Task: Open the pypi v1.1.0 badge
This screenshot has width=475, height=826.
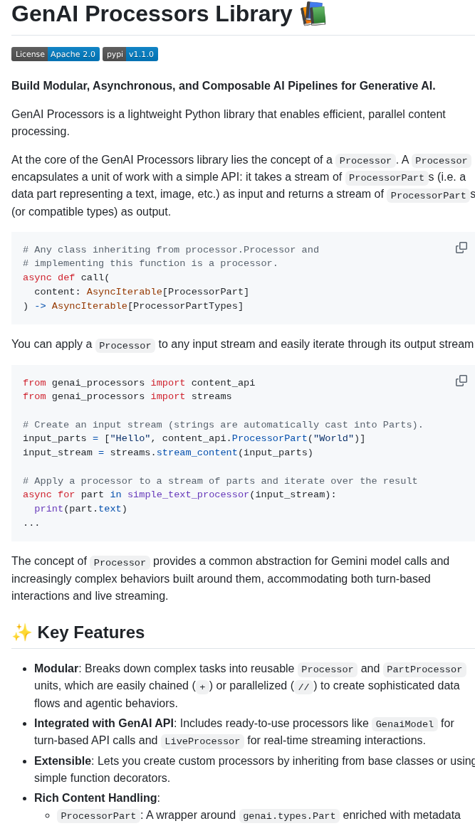Action: point(130,54)
